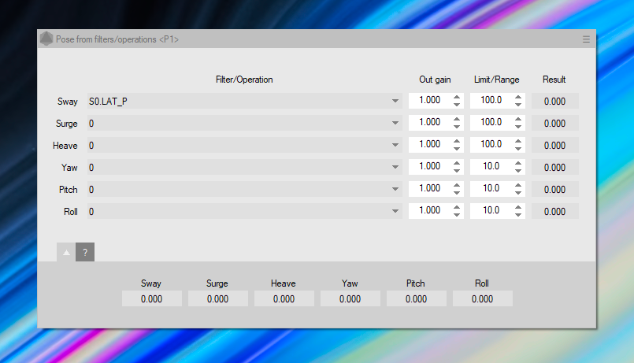Increase Roll out gain with up arrow
The width and height of the screenshot is (634, 363).
(x=457, y=207)
